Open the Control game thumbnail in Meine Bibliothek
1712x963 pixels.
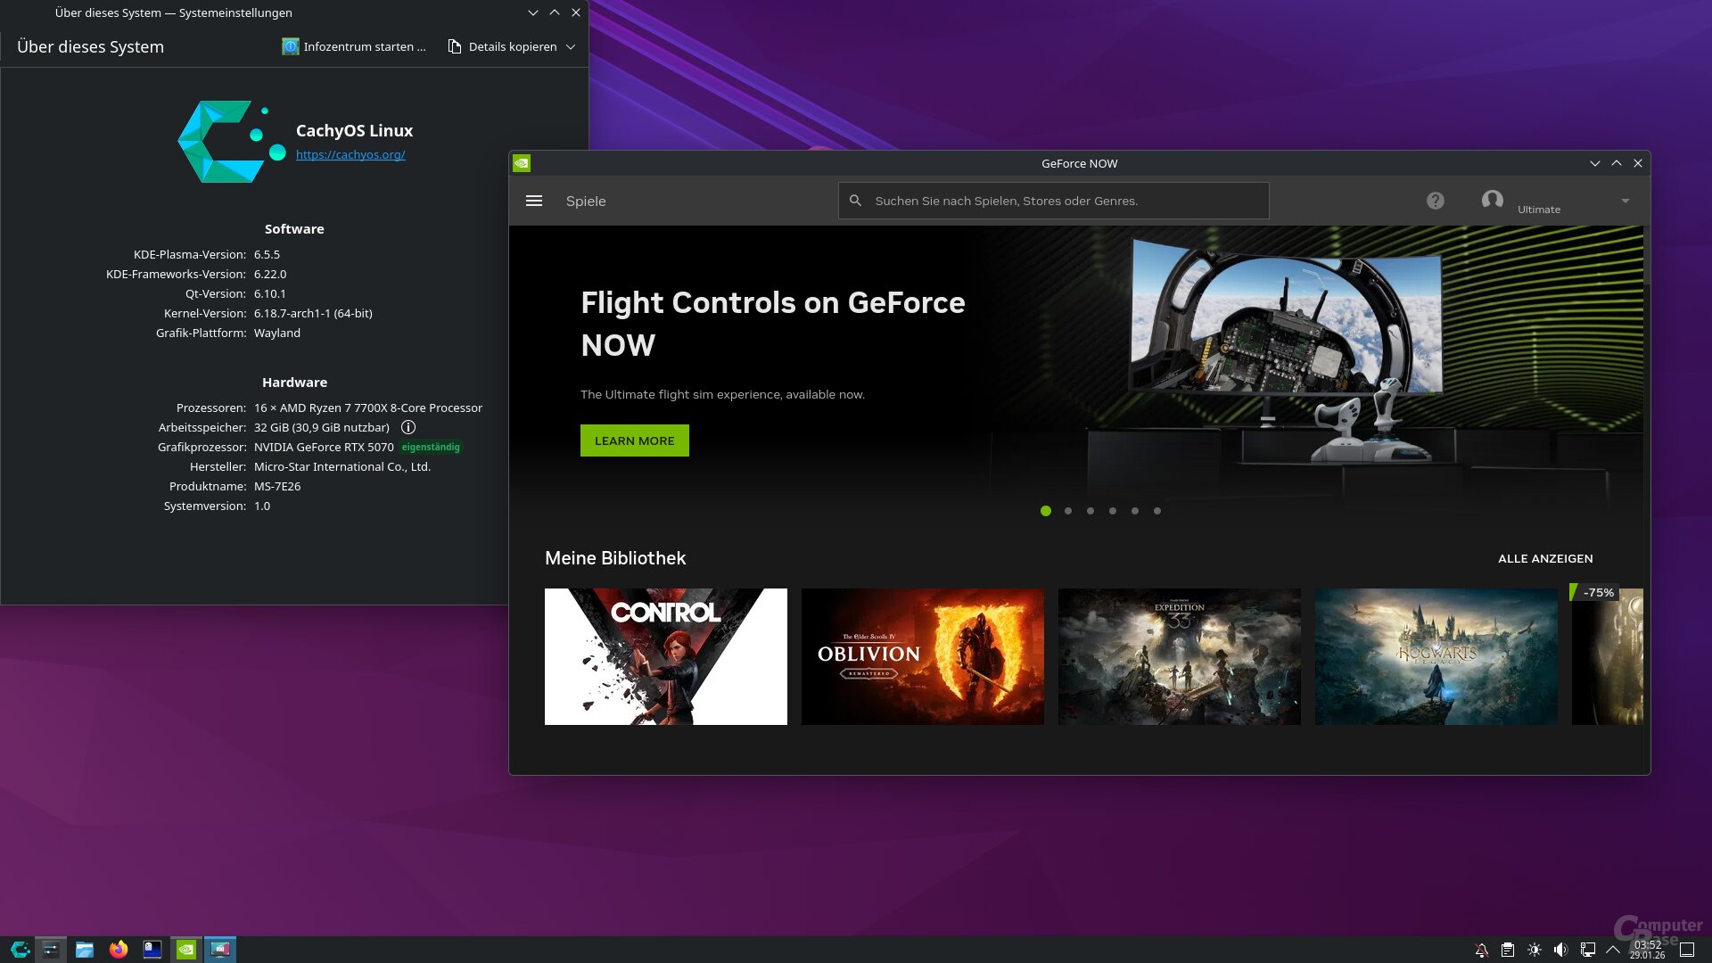tap(665, 656)
